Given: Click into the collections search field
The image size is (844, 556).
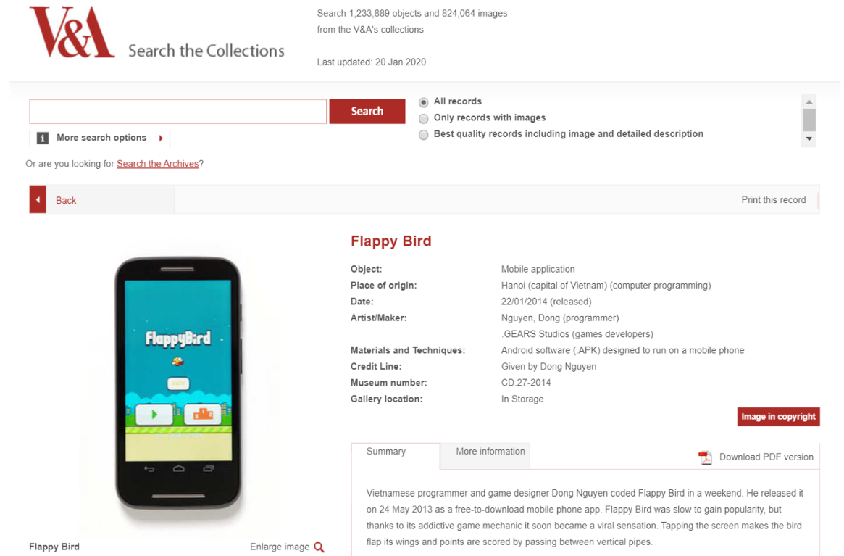Looking at the screenshot, I should pos(178,112).
